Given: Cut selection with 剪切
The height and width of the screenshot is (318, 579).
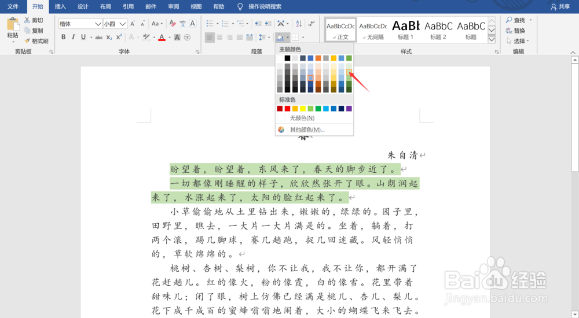Looking at the screenshot, I should [x=34, y=20].
